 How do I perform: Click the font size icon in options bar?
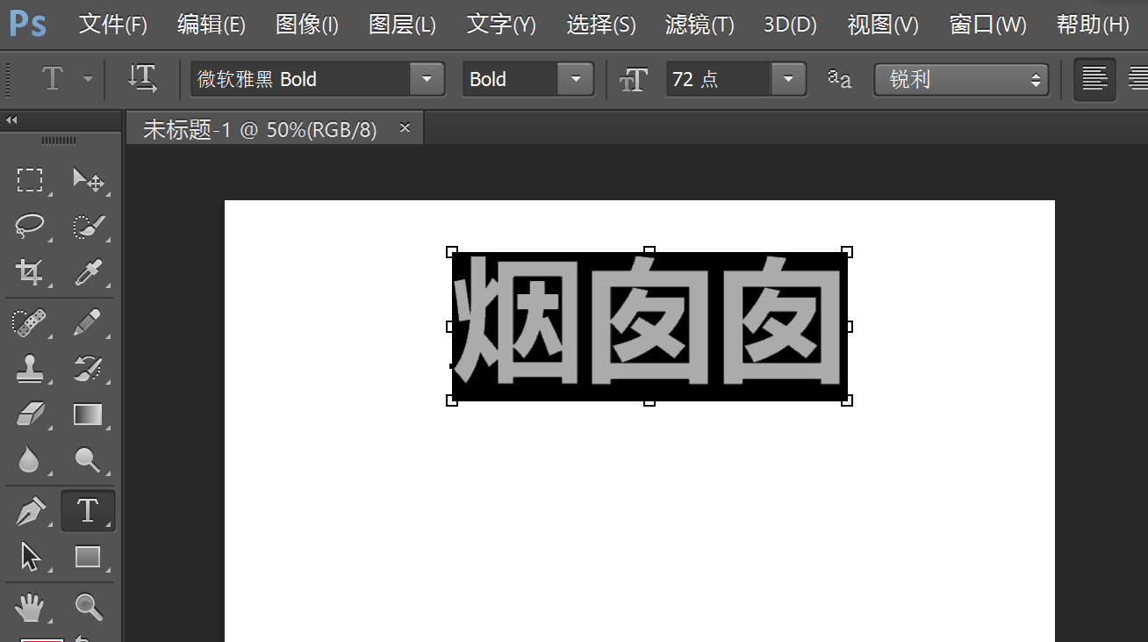pyautogui.click(x=633, y=80)
